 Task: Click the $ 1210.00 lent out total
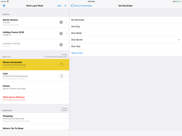pyautogui.click(x=56, y=57)
